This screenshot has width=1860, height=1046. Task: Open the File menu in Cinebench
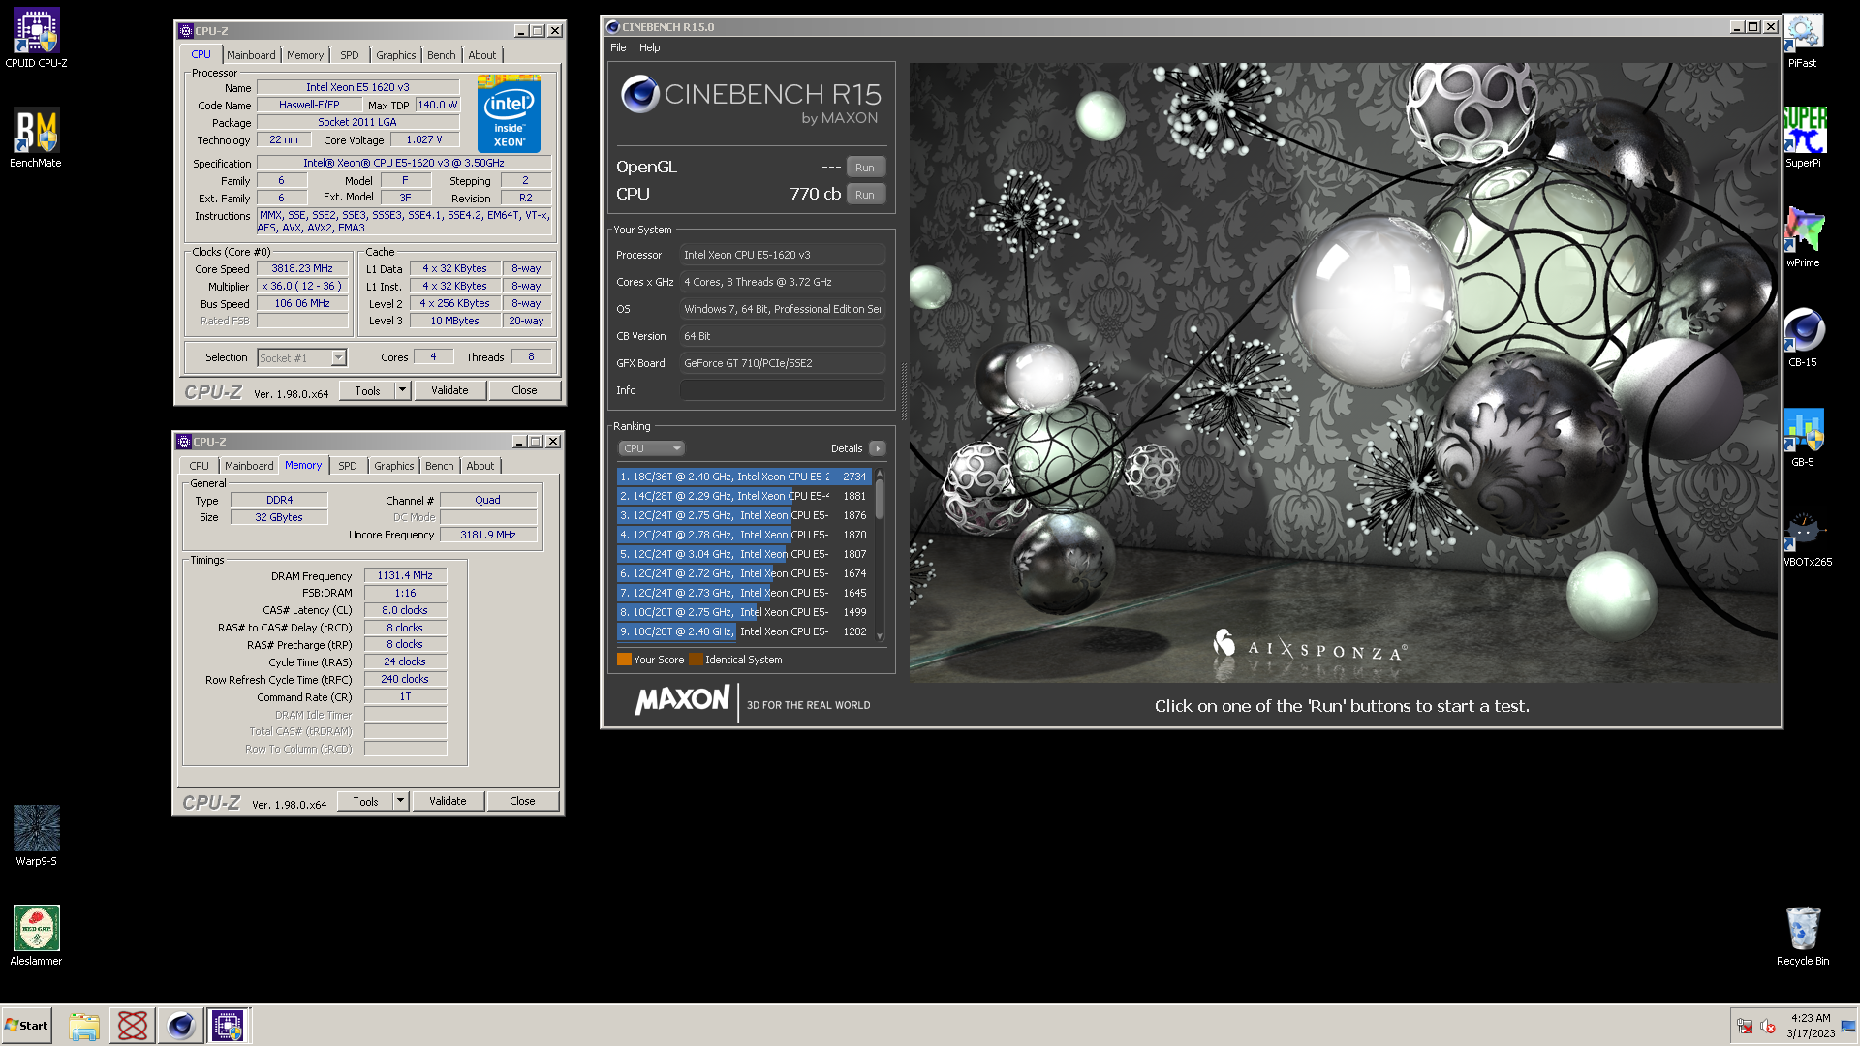(x=618, y=47)
